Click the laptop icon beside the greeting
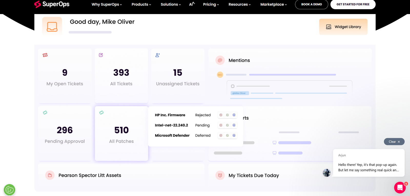The image size is (410, 196). click(x=52, y=26)
